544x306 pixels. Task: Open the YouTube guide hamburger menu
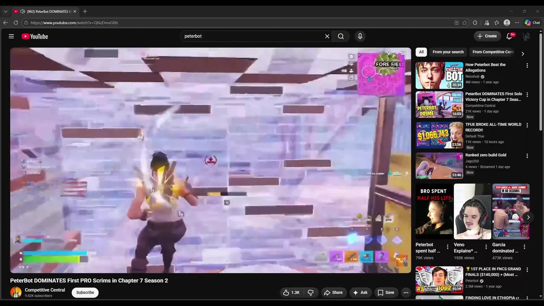click(11, 36)
